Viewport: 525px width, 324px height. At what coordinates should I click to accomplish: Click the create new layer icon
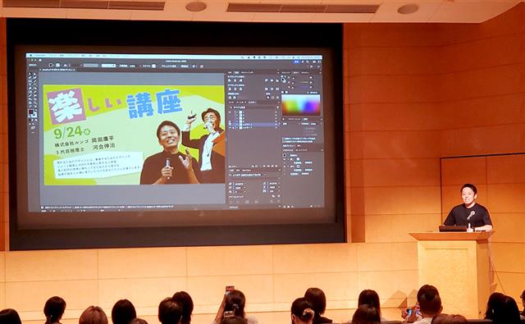pyautogui.click(x=272, y=166)
